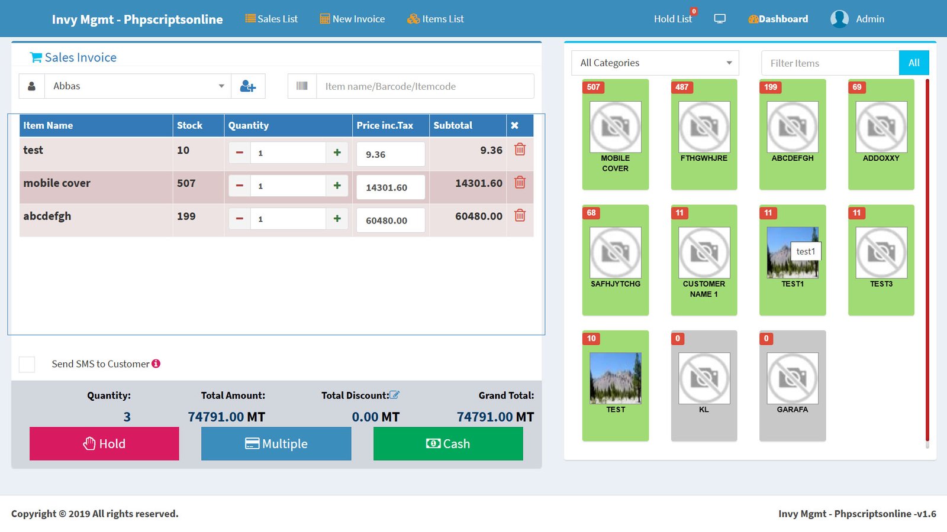
Task: Click the Total Discount value 0.00 MT
Action: (x=376, y=417)
